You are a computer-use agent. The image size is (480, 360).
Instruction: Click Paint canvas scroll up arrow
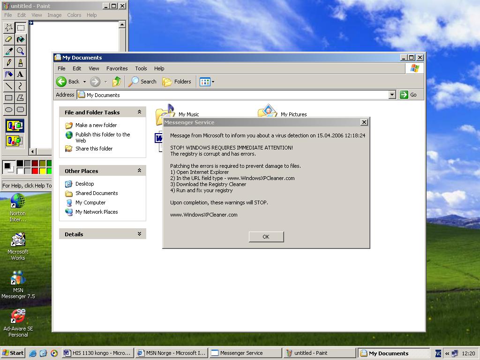(122, 24)
